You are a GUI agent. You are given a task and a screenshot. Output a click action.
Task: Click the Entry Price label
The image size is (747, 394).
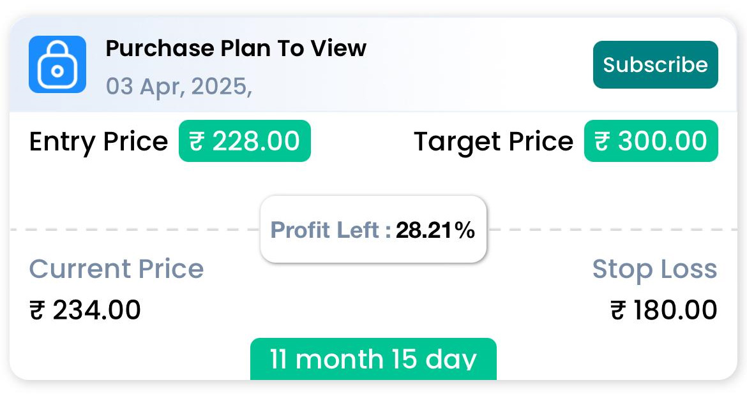coord(98,142)
